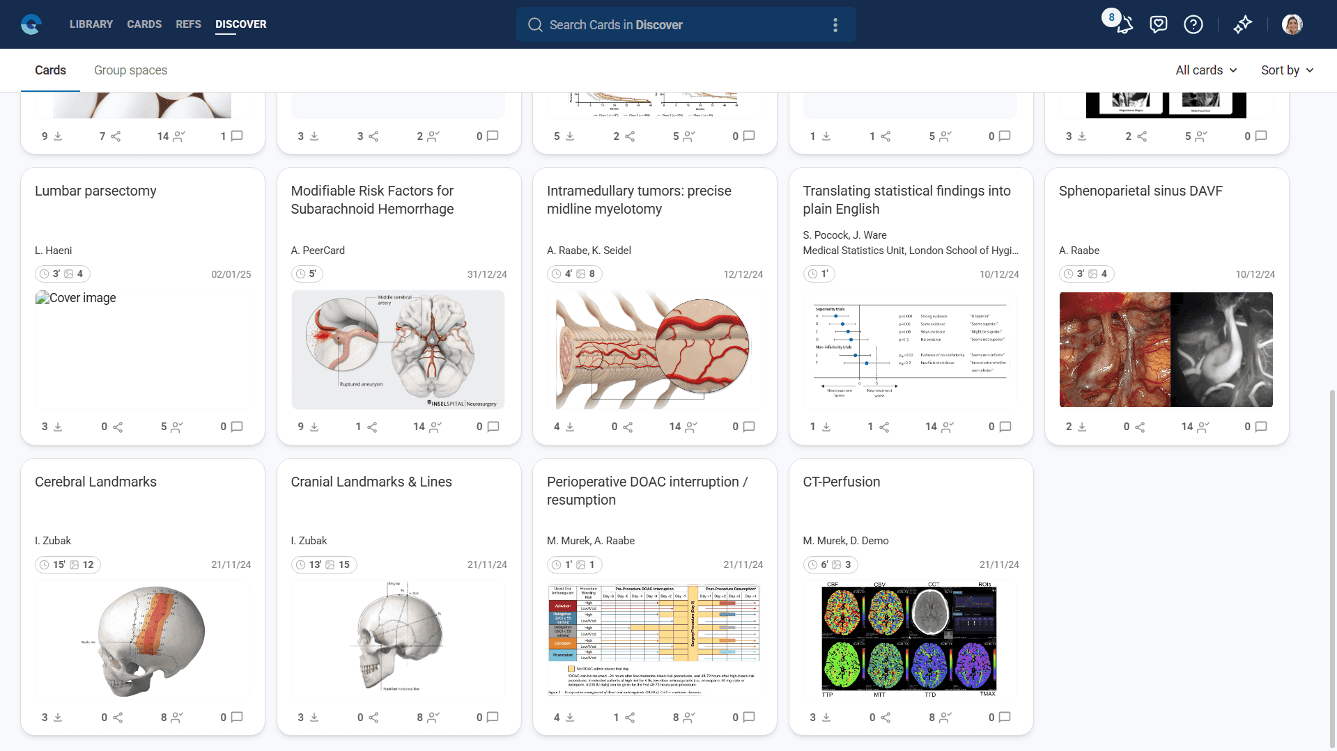1337x751 pixels.
Task: Click the home logo icon
Action: pos(31,24)
